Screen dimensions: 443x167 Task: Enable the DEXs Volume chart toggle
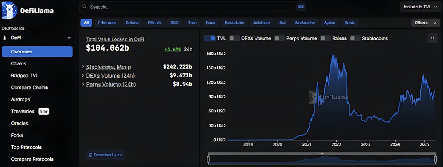(x=234, y=38)
